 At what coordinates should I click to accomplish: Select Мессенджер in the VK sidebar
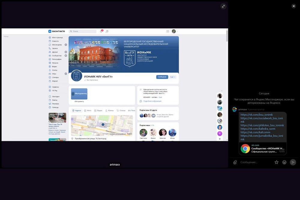coord(57,45)
